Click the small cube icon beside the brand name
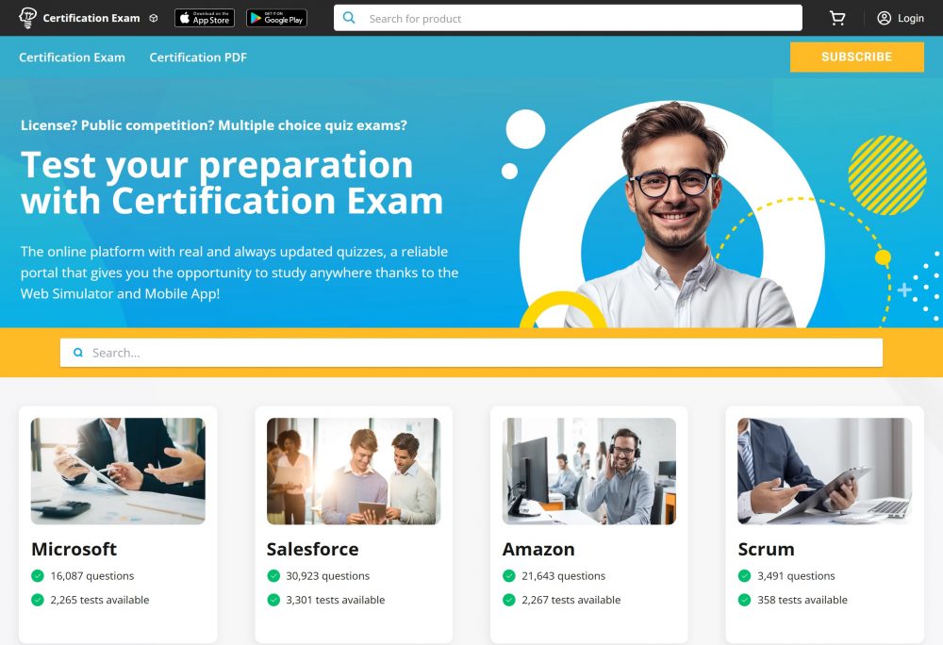This screenshot has width=943, height=645. coord(154,18)
